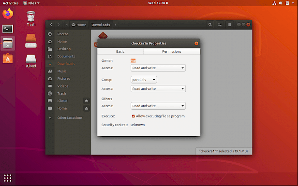
Task: Click the Security context value "unknown"
Action: coord(137,125)
